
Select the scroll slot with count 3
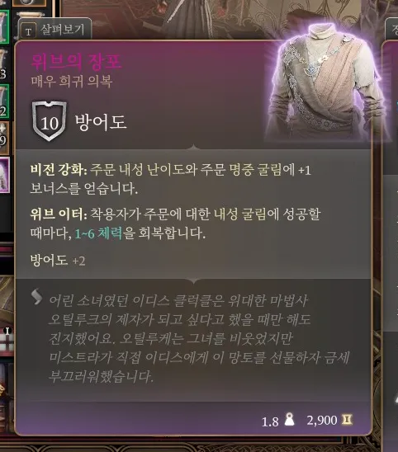point(4,64)
